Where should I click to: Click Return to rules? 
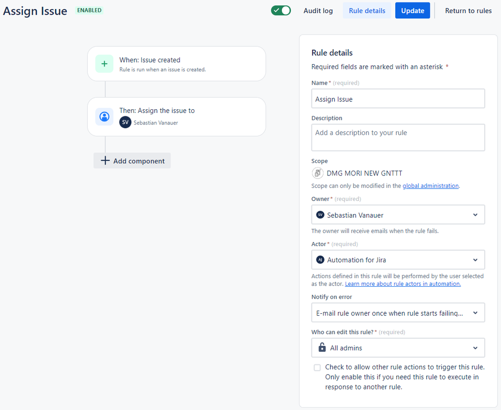pos(468,11)
